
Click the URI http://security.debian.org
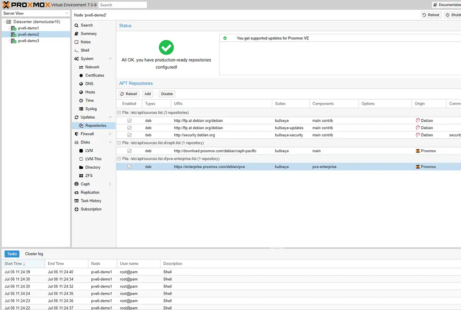[x=194, y=135]
